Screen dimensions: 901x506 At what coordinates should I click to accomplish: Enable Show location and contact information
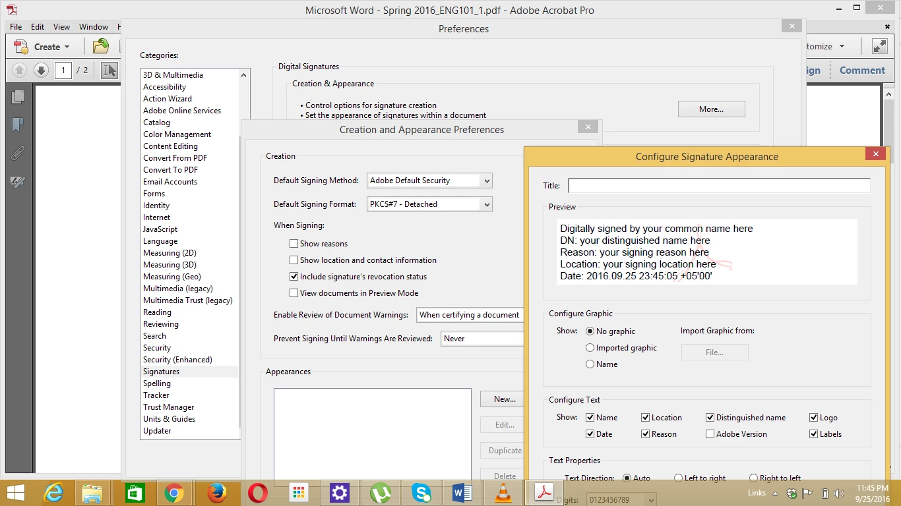pyautogui.click(x=294, y=260)
